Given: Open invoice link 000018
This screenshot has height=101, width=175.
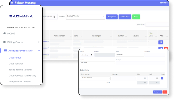Looking at the screenshot, I should (46, 55).
